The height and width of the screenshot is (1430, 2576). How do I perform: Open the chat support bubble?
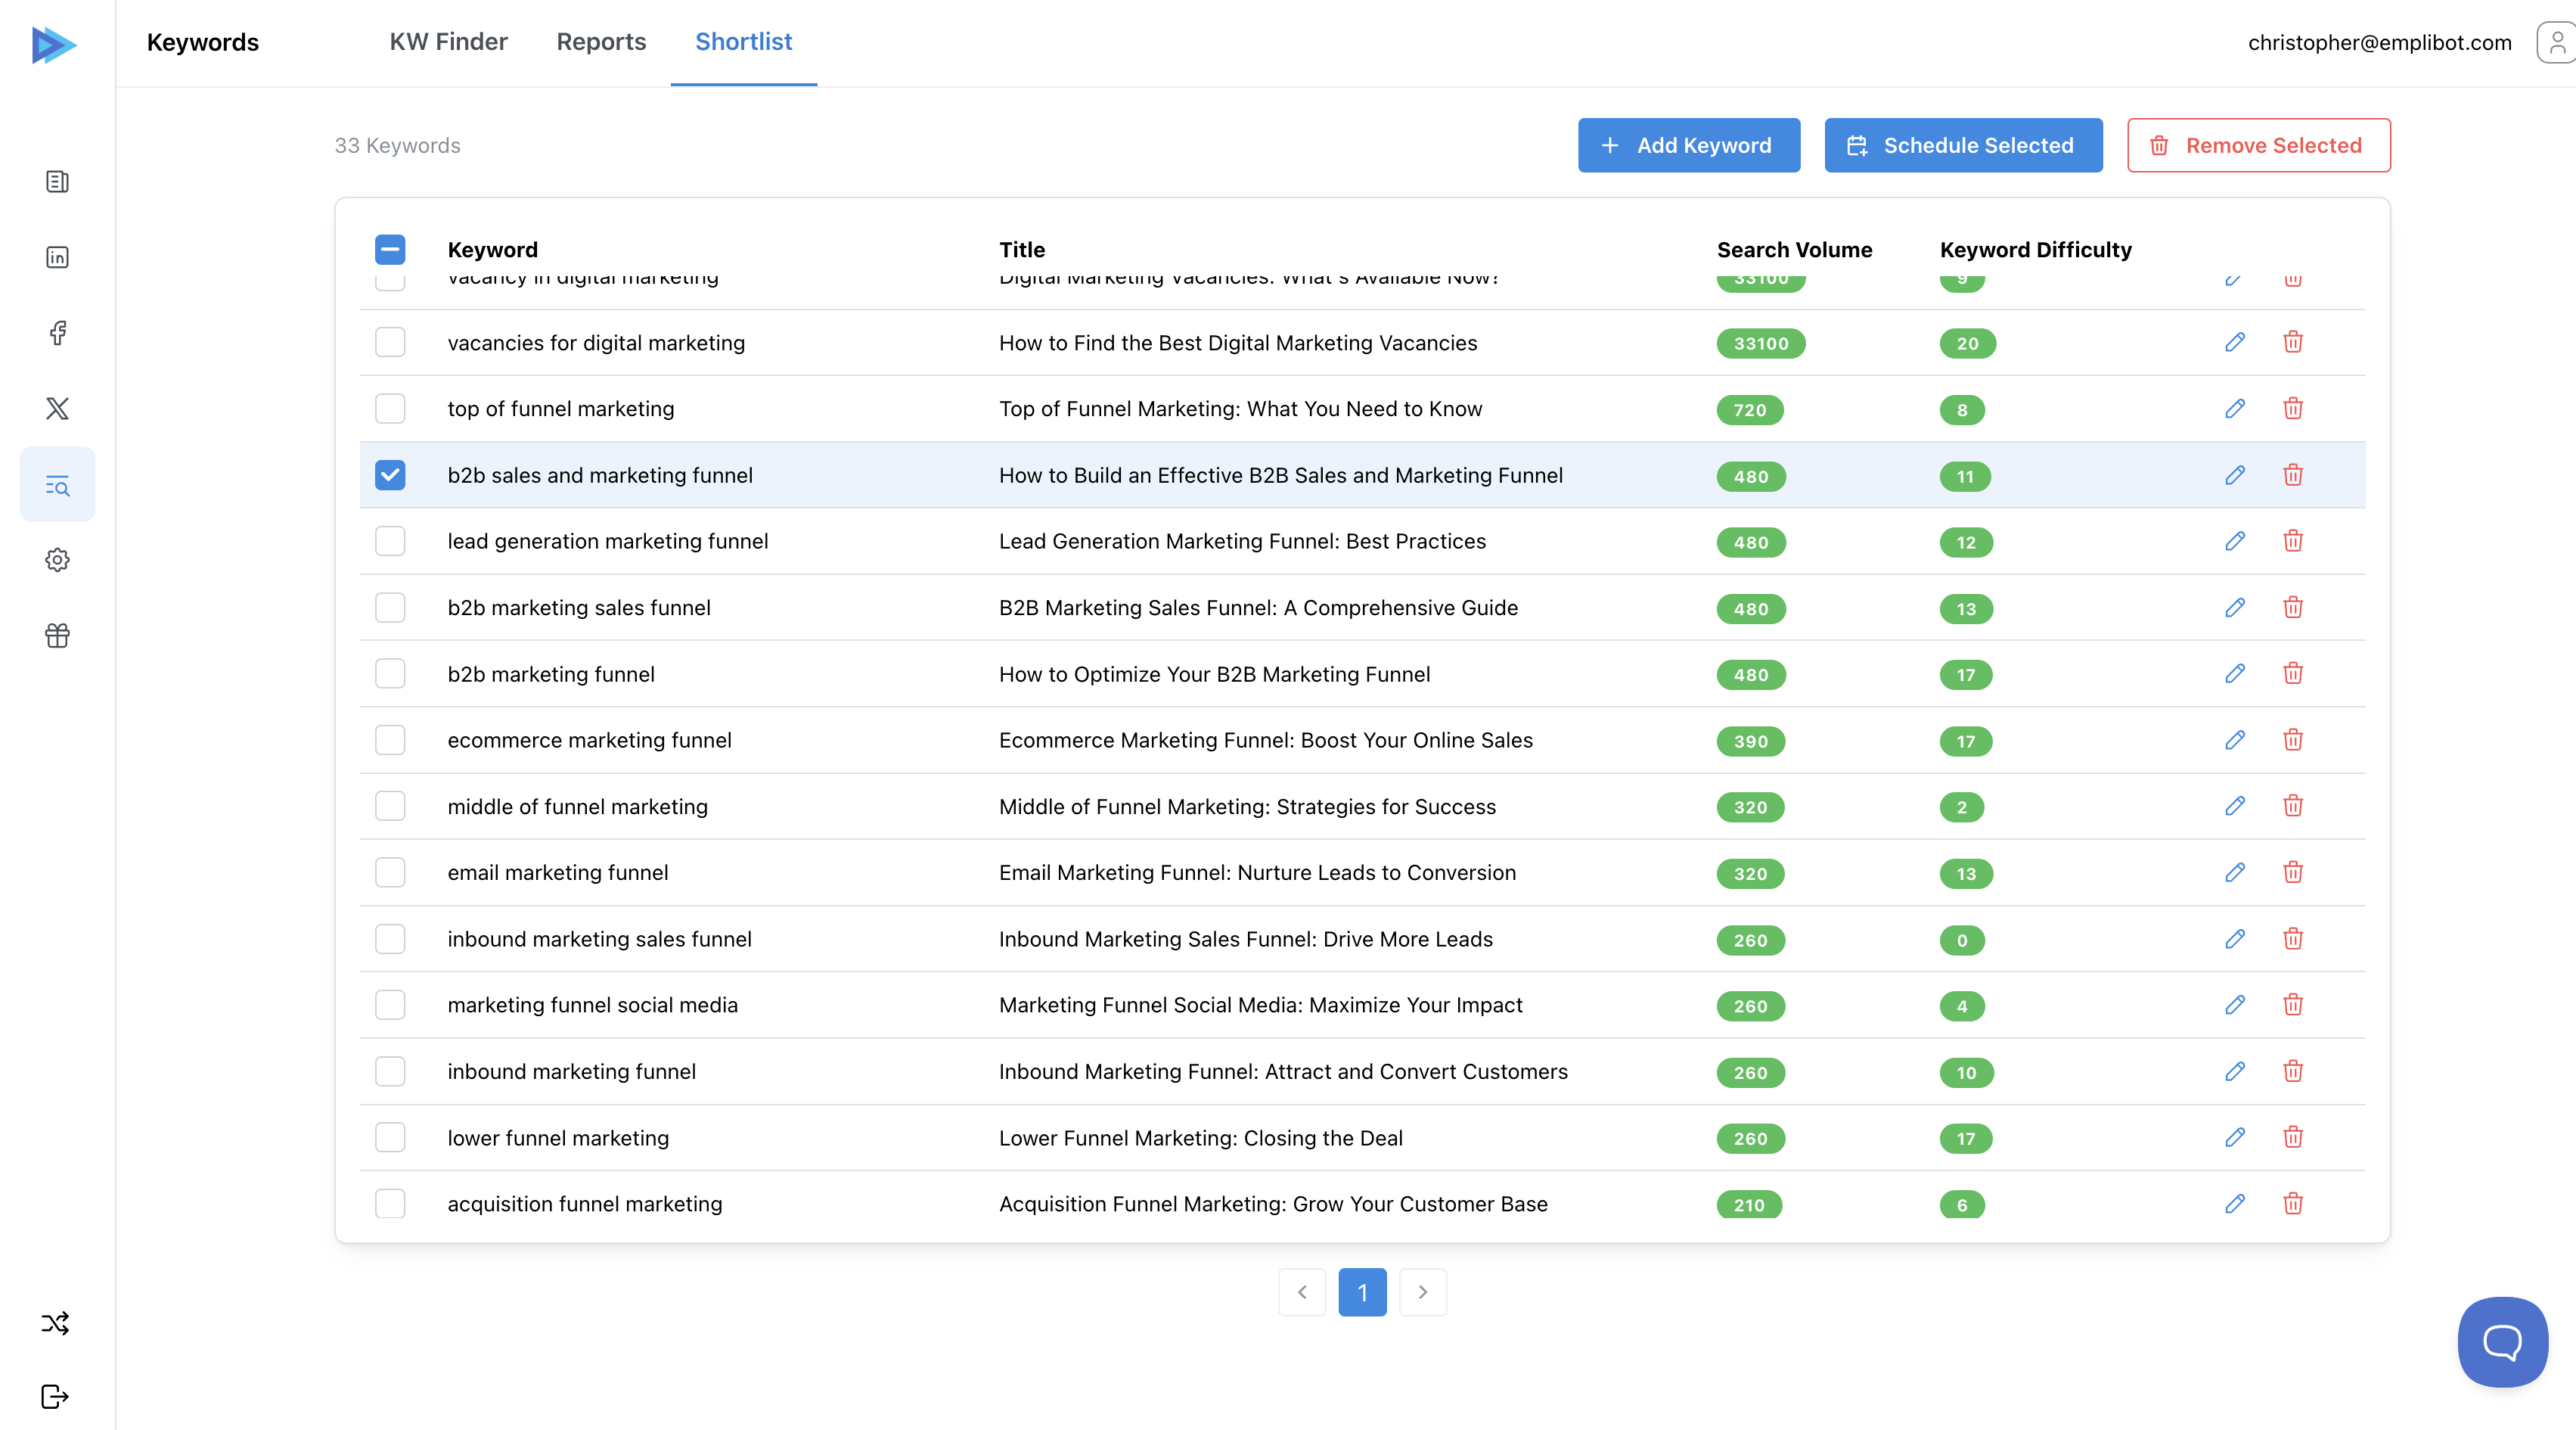click(x=2502, y=1342)
